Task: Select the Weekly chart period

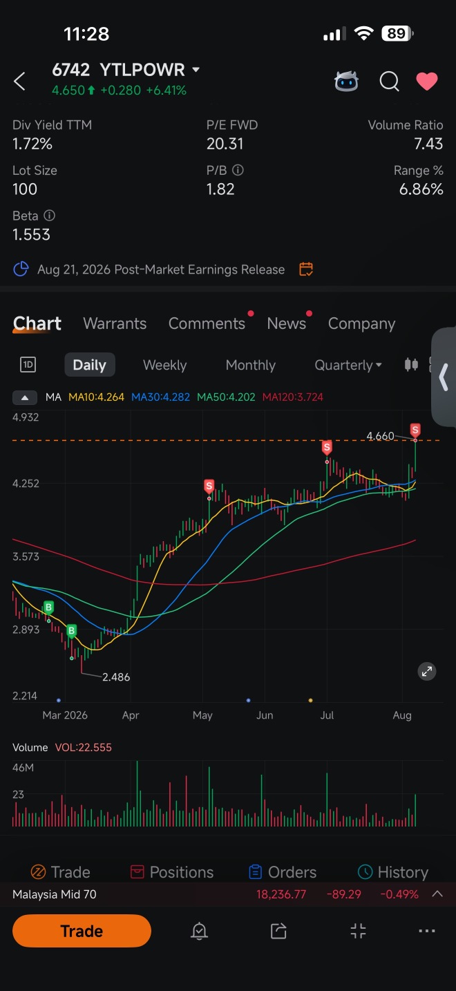Action: point(164,365)
